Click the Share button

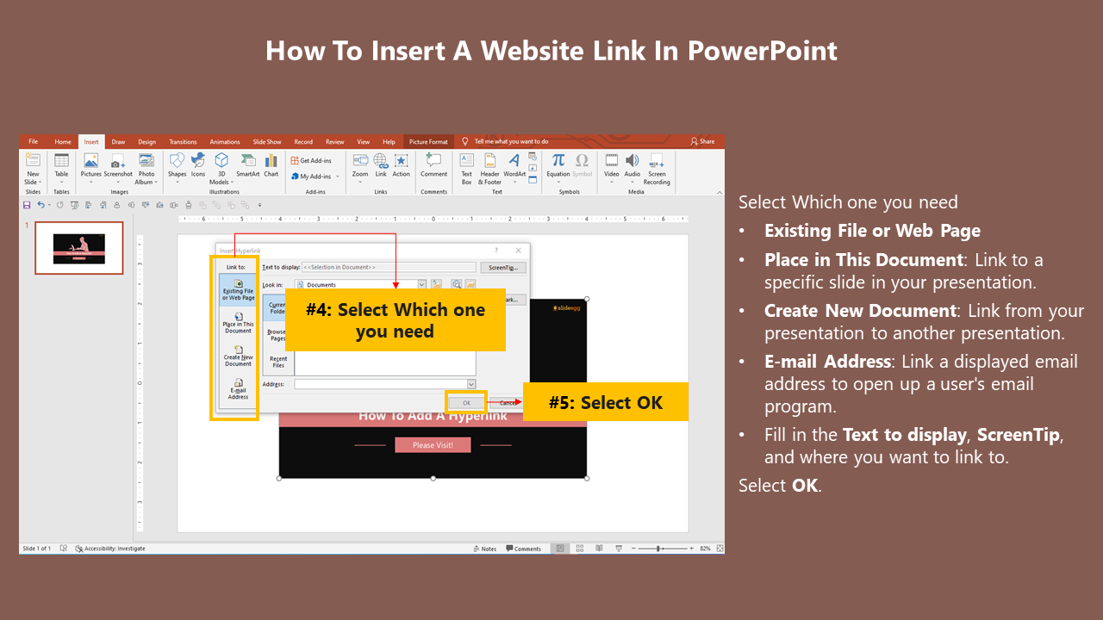coord(702,141)
